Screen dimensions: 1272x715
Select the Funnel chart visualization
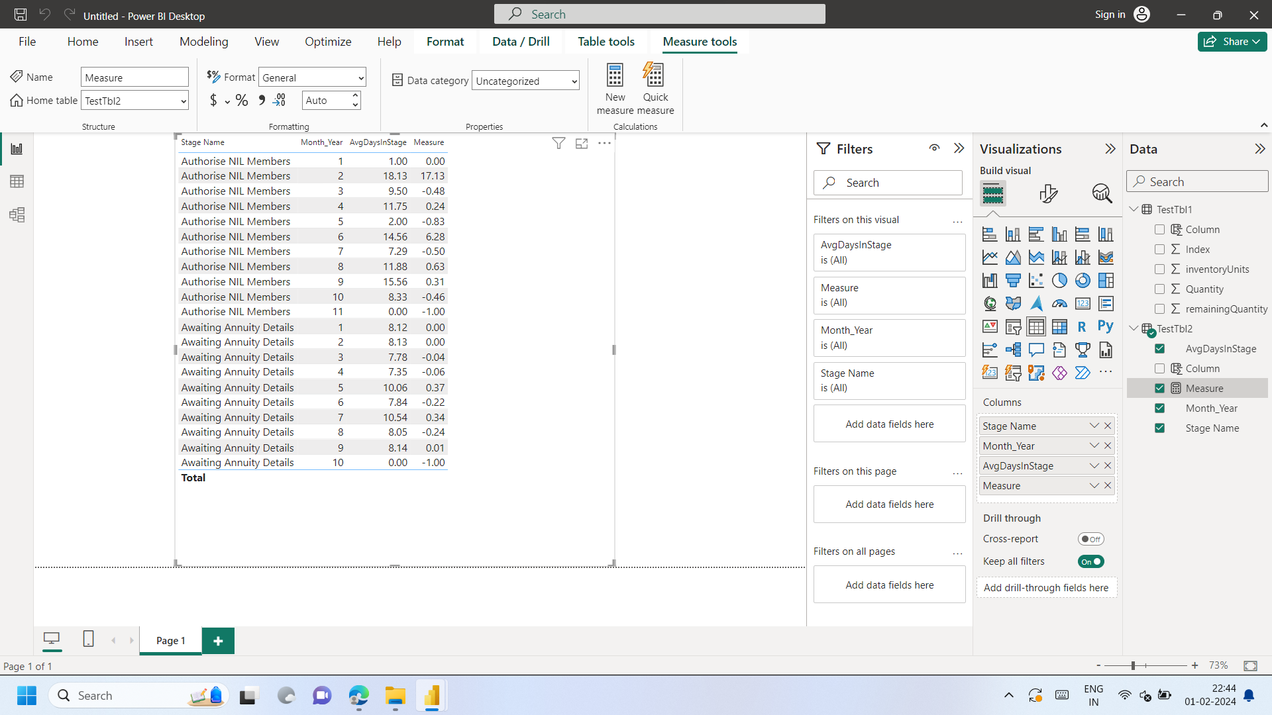click(1013, 280)
